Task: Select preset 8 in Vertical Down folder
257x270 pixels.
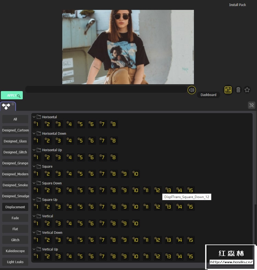Action: [x=114, y=240]
